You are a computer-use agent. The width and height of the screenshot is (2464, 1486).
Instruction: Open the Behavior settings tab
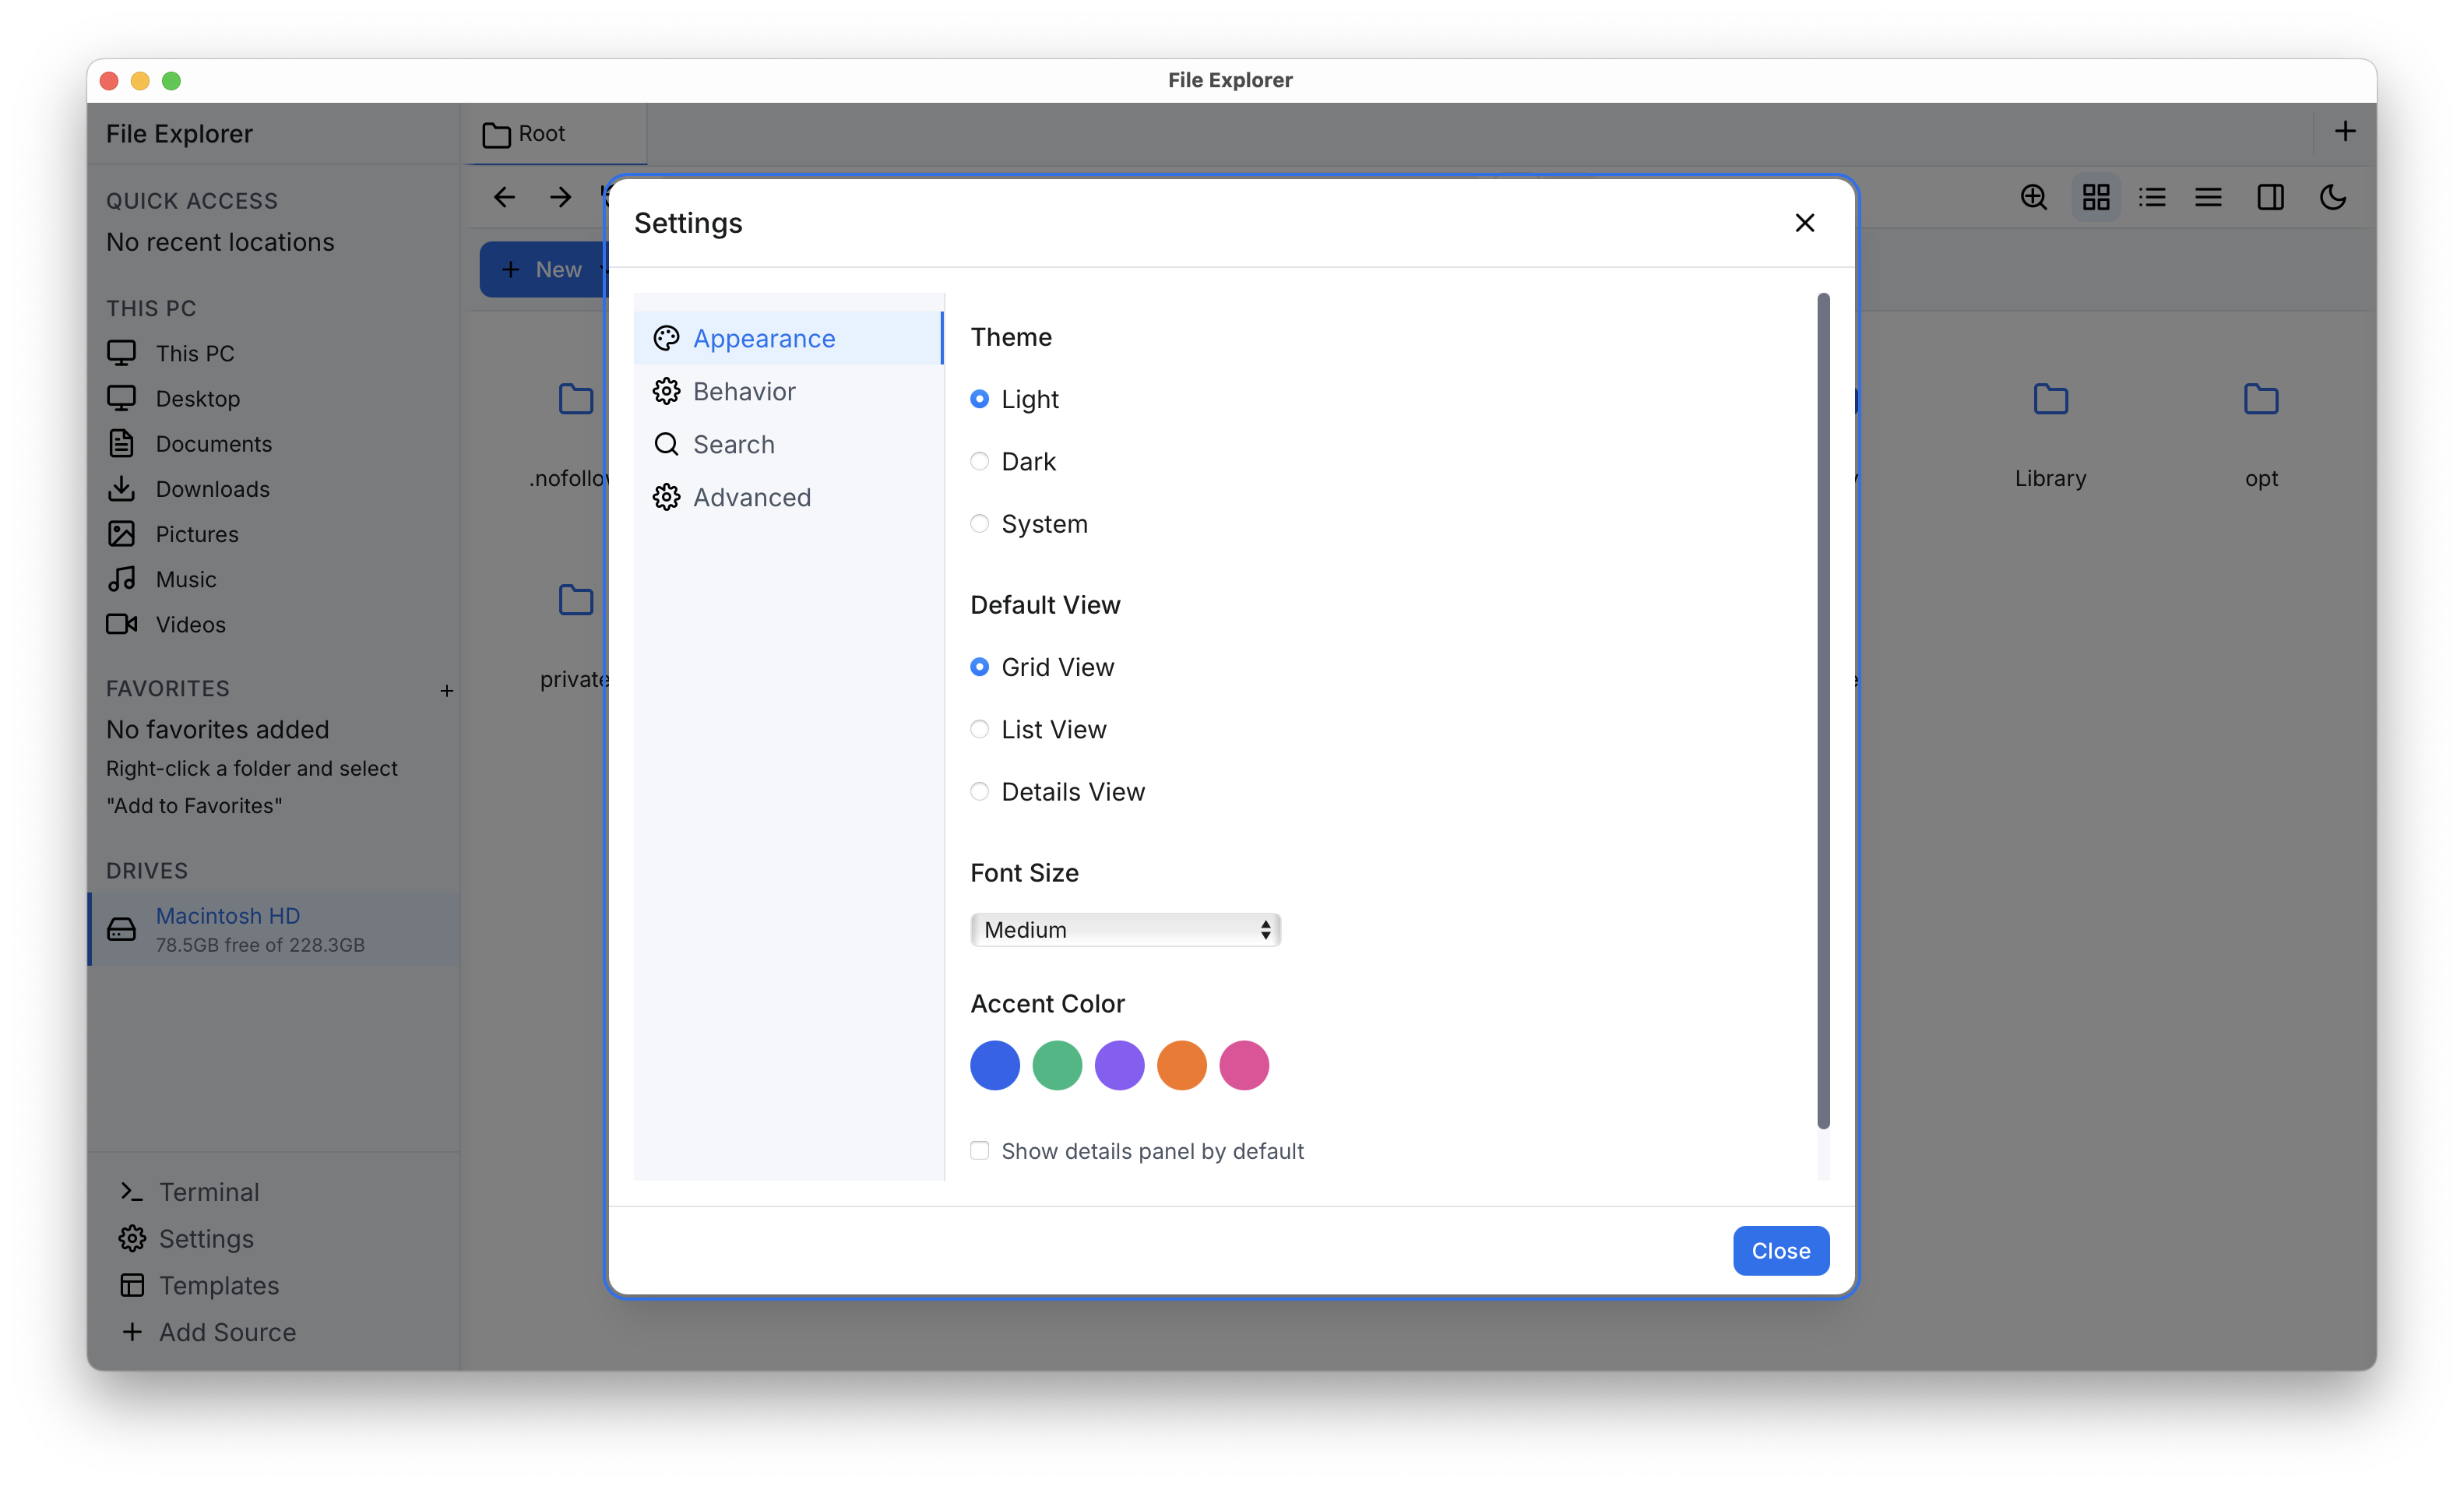click(743, 392)
